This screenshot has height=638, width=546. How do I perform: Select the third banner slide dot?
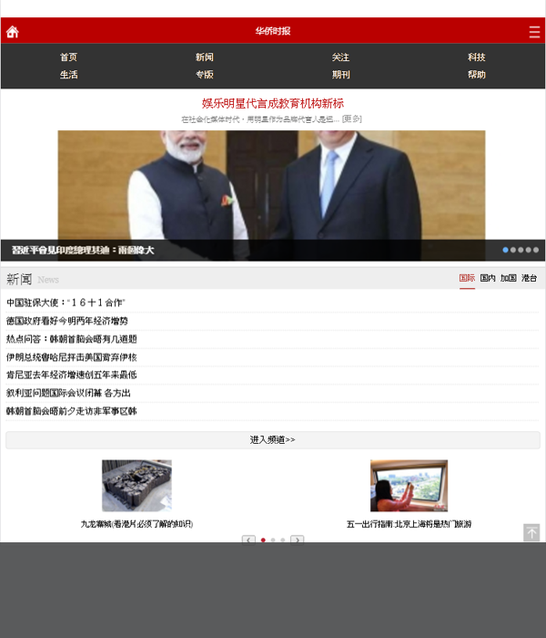[521, 250]
